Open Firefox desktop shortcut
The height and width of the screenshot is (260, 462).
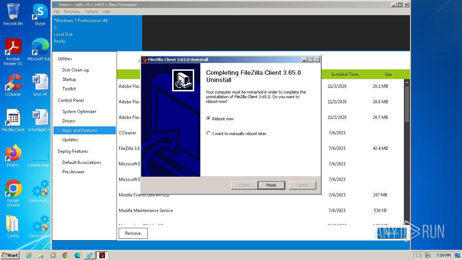click(x=13, y=156)
